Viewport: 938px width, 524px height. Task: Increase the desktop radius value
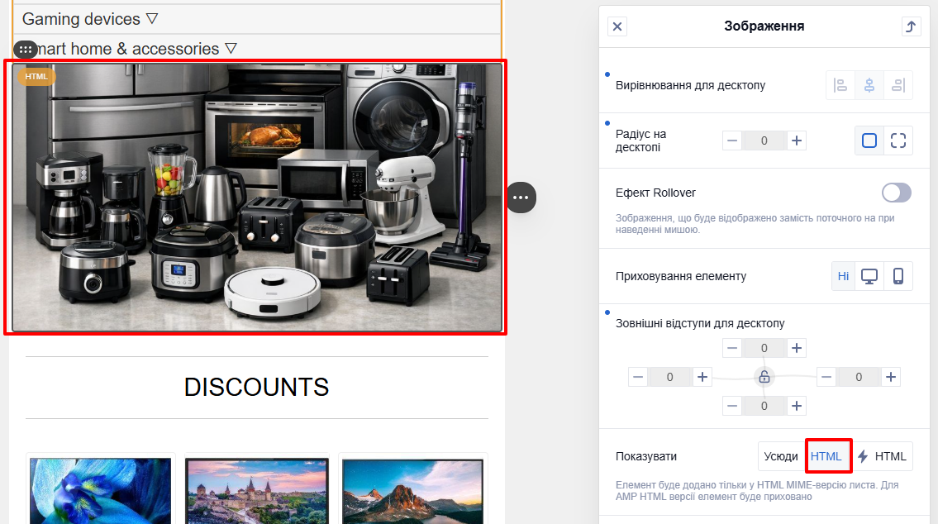click(796, 141)
